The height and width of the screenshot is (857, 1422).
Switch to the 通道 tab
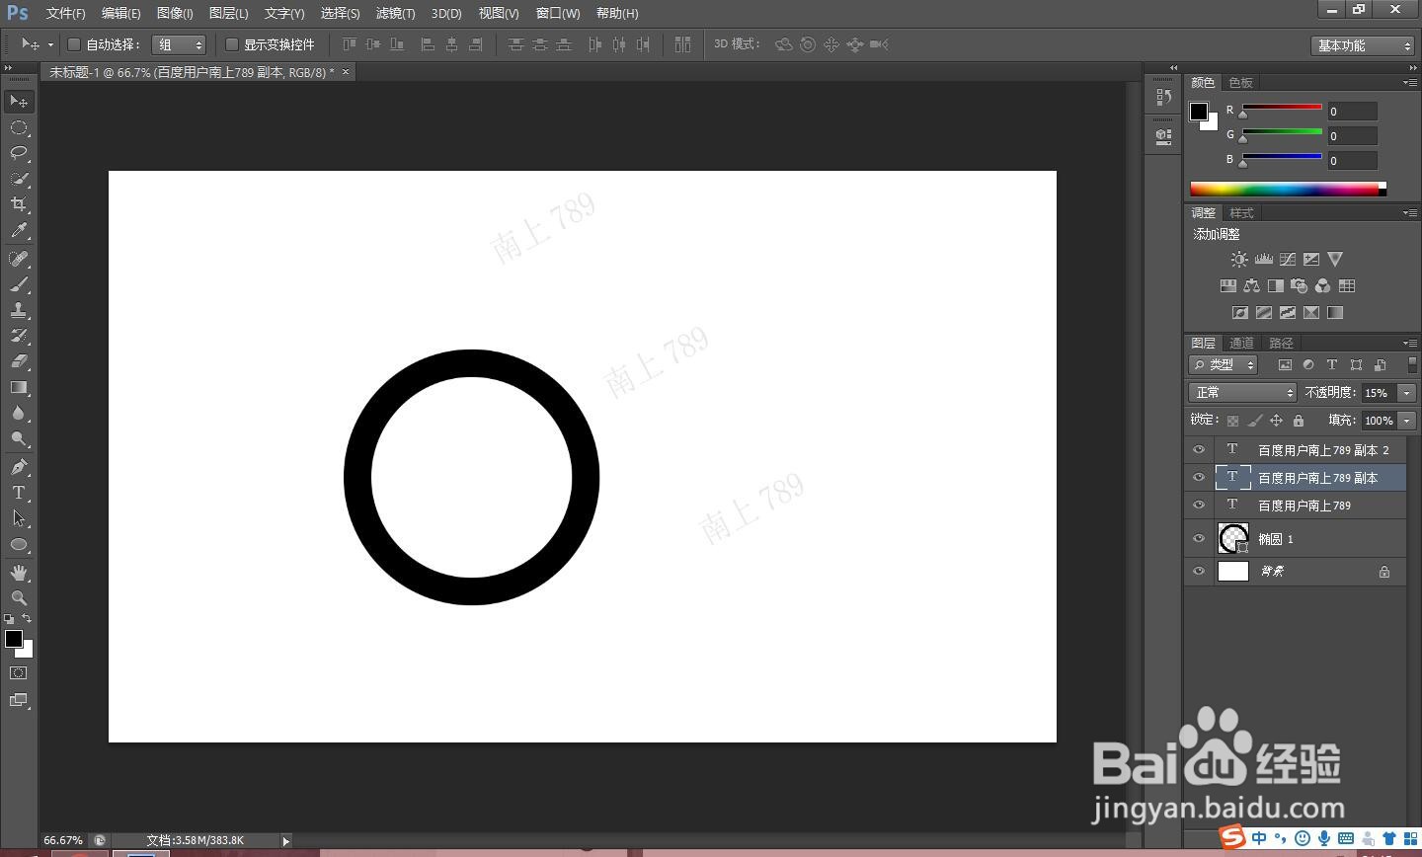point(1241,344)
